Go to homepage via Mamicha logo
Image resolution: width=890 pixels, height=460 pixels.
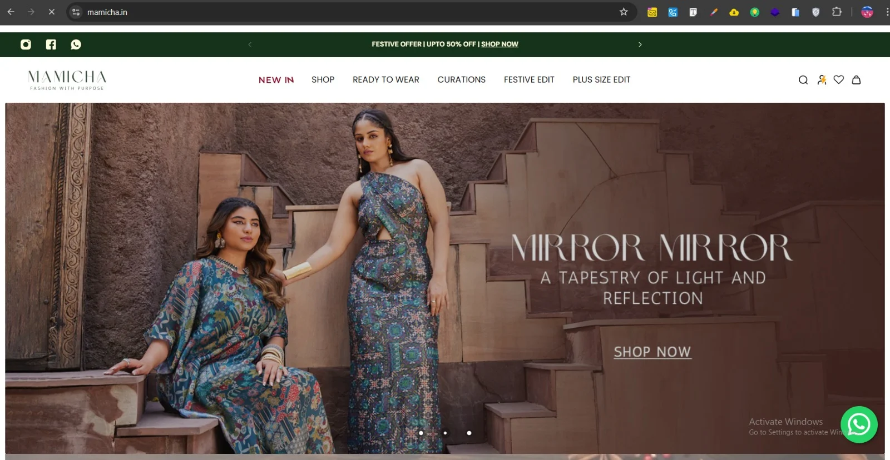pos(67,80)
